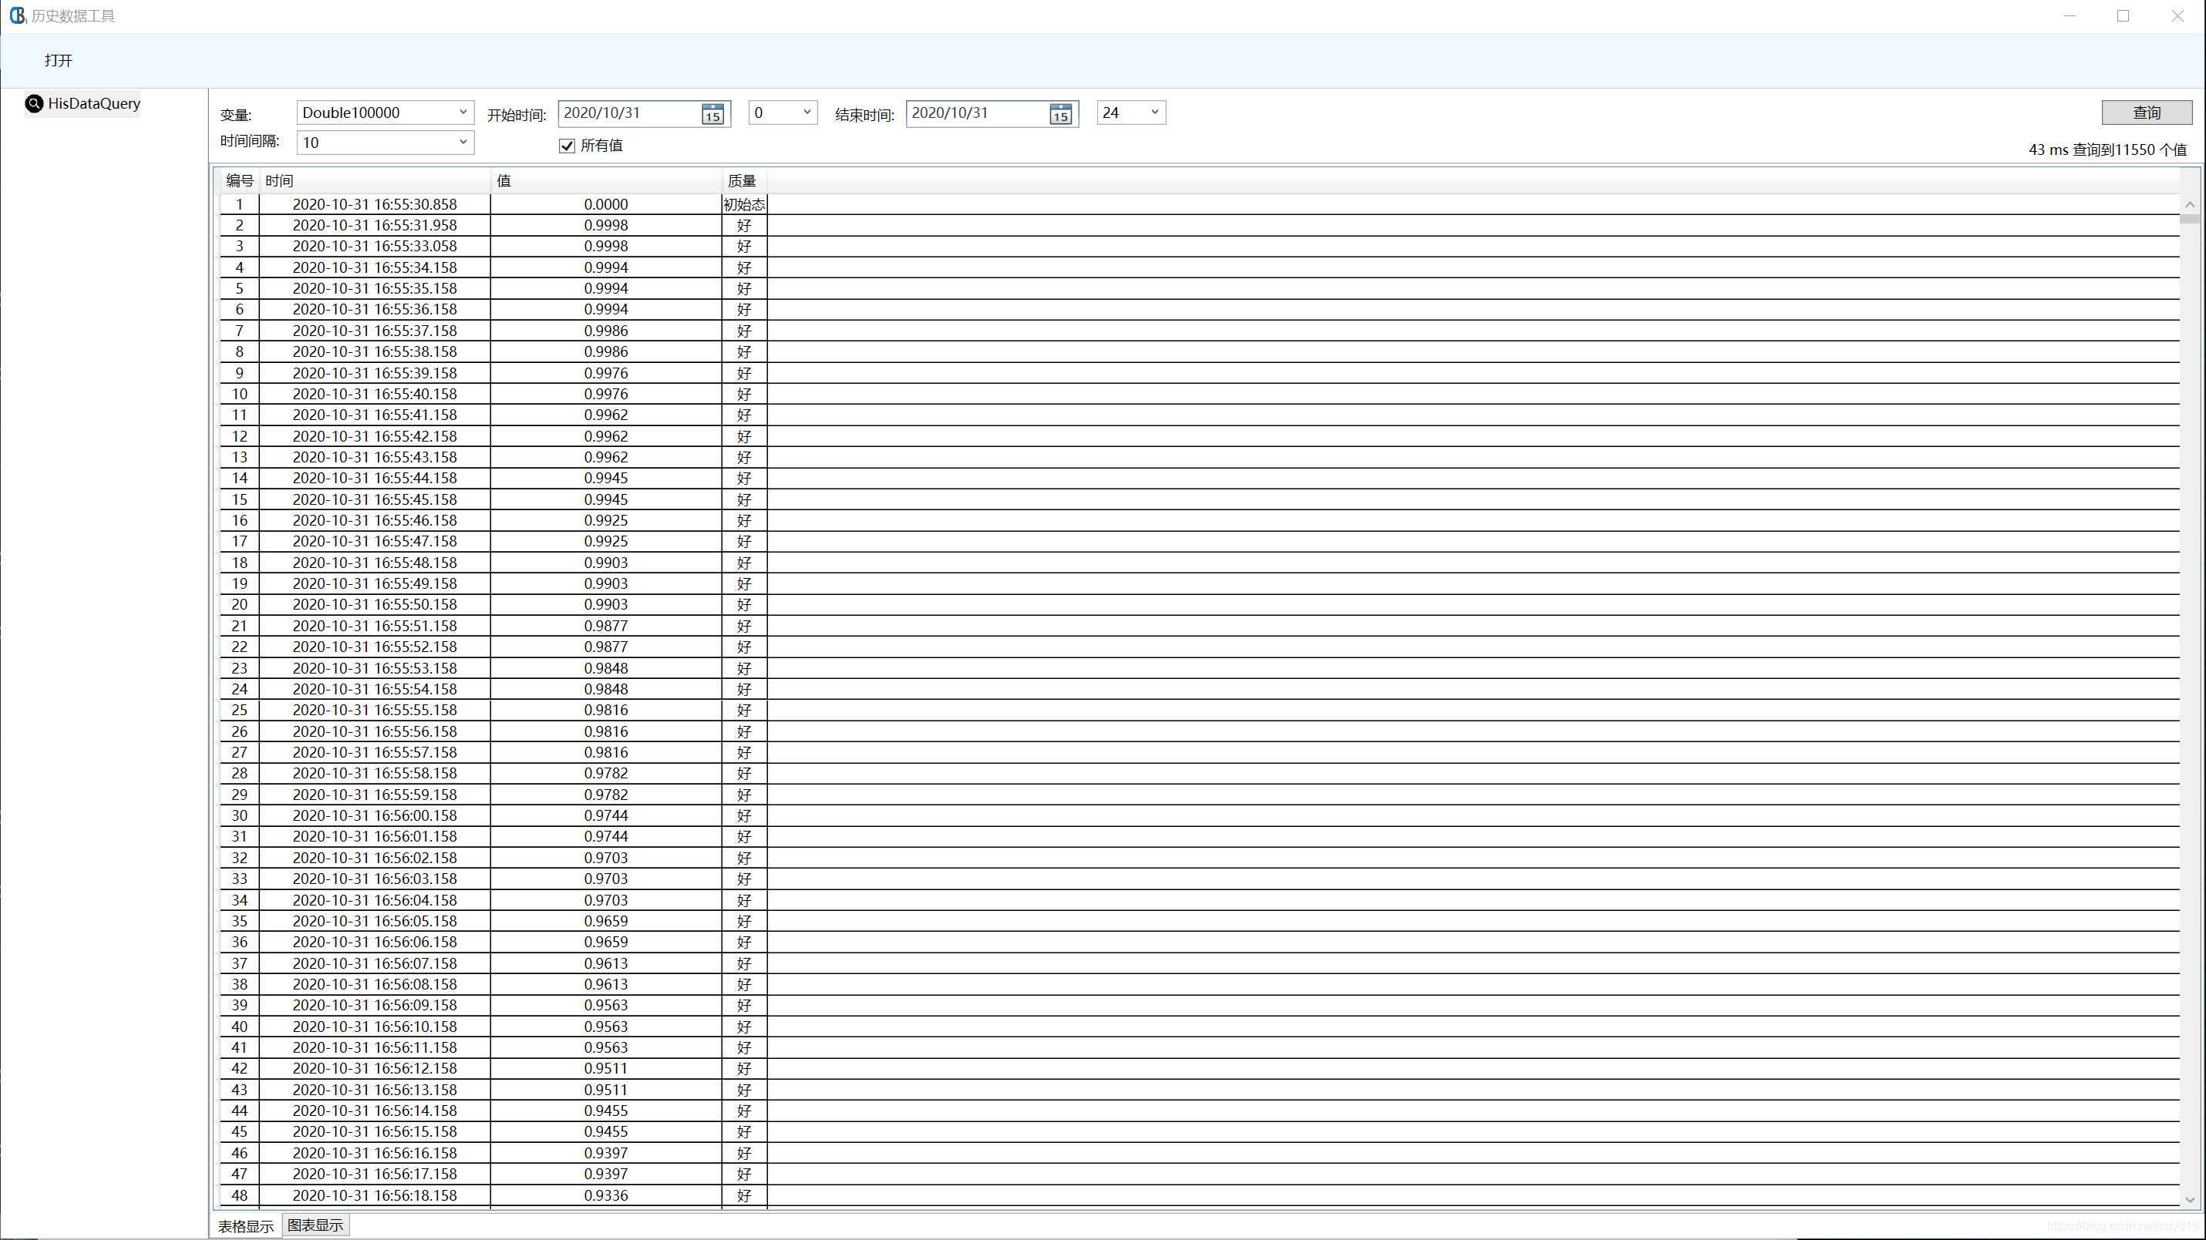2206x1240 pixels.
Task: Click row number 21 cell
Action: (x=240, y=627)
